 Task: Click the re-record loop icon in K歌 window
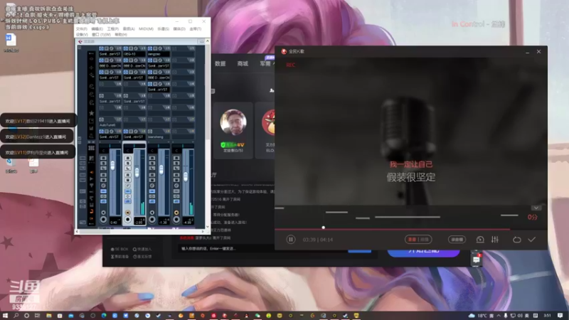517,240
